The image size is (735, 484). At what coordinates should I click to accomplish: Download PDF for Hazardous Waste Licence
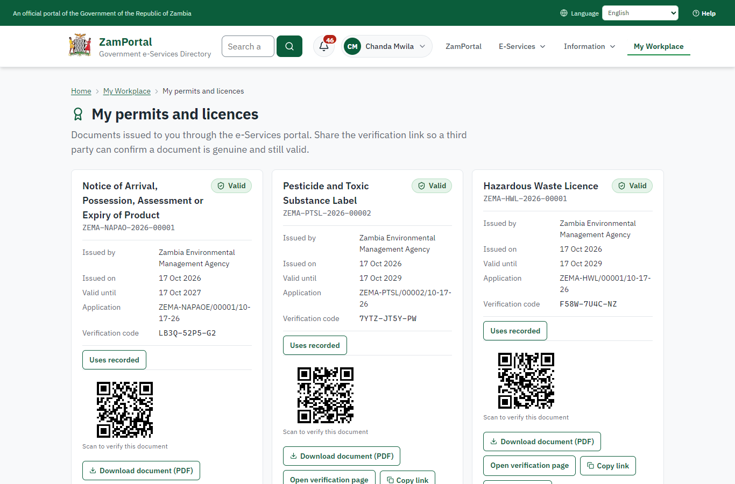(542, 442)
